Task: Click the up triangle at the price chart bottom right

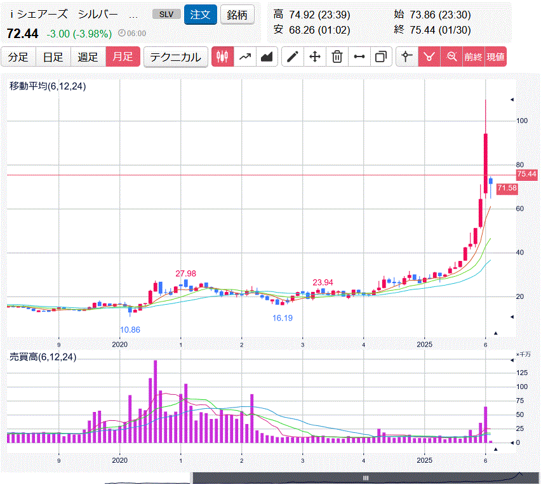Action: [497, 333]
